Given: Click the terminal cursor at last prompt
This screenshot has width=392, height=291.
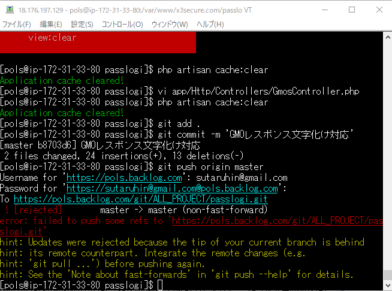Looking at the screenshot, I should tap(160, 285).
